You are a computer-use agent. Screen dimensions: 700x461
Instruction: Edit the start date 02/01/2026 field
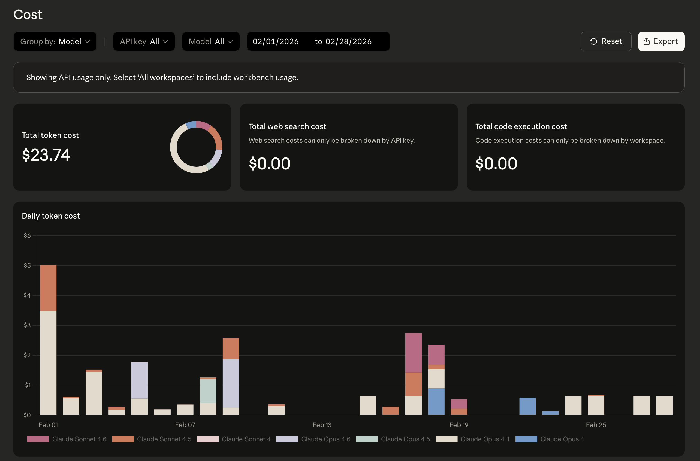click(276, 41)
